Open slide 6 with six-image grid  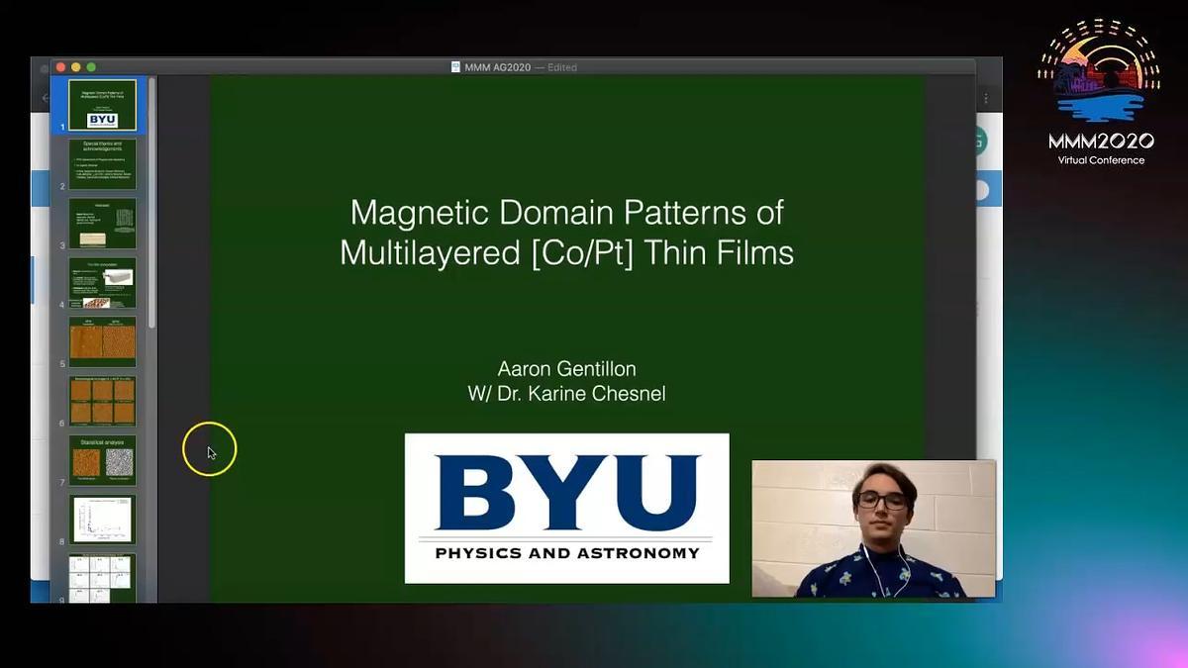pos(103,402)
